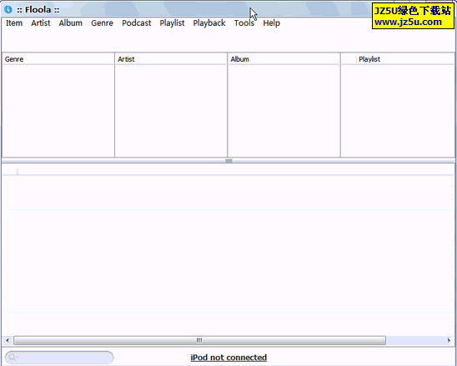Click the Genre column header

coord(58,59)
